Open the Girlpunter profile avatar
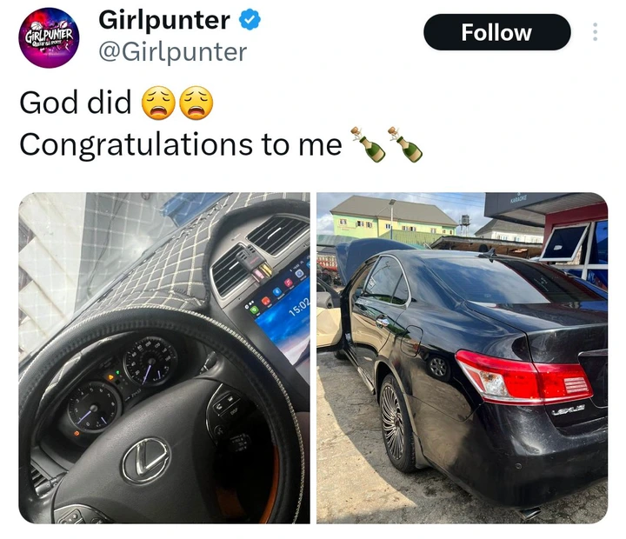Viewport: 626px width, 539px height. coord(49,37)
